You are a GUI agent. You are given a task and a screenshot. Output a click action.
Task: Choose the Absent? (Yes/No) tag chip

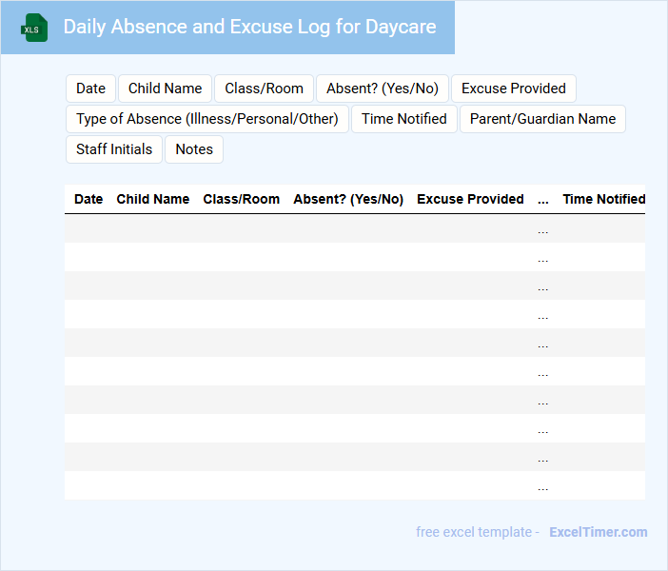[382, 89]
